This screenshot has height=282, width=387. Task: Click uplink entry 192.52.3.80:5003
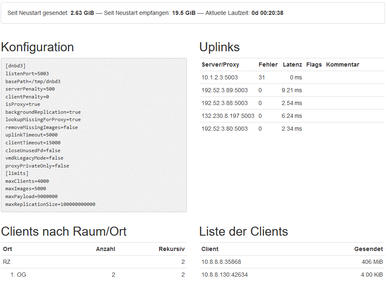click(225, 129)
